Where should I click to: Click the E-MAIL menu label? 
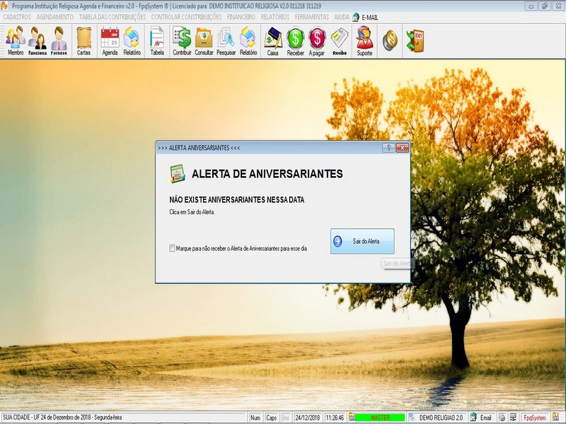[370, 17]
